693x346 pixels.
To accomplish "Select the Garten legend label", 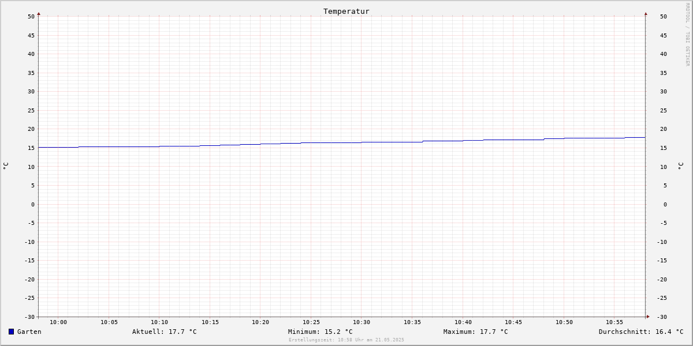I will pyautogui.click(x=29, y=332).
